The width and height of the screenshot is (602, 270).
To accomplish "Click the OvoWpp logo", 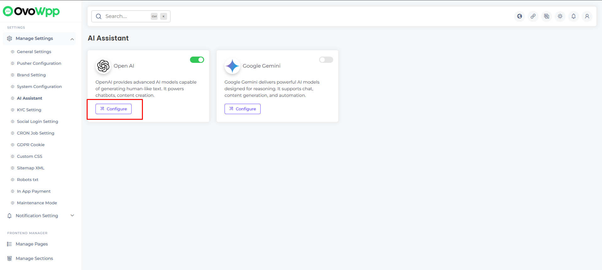I will coord(31,11).
